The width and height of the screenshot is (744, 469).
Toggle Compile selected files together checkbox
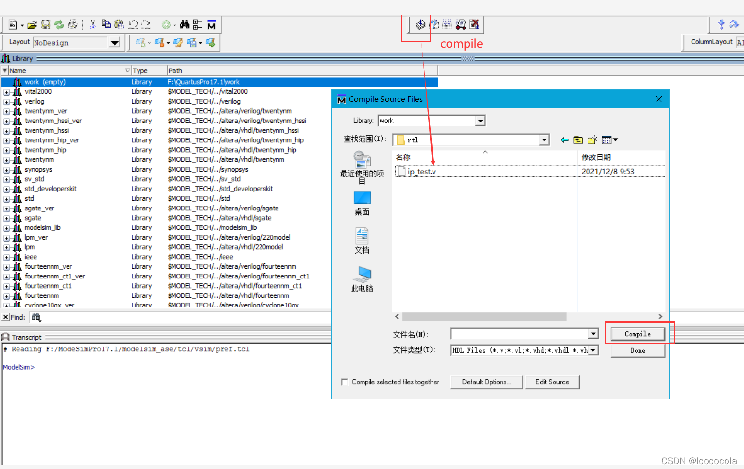[345, 382]
